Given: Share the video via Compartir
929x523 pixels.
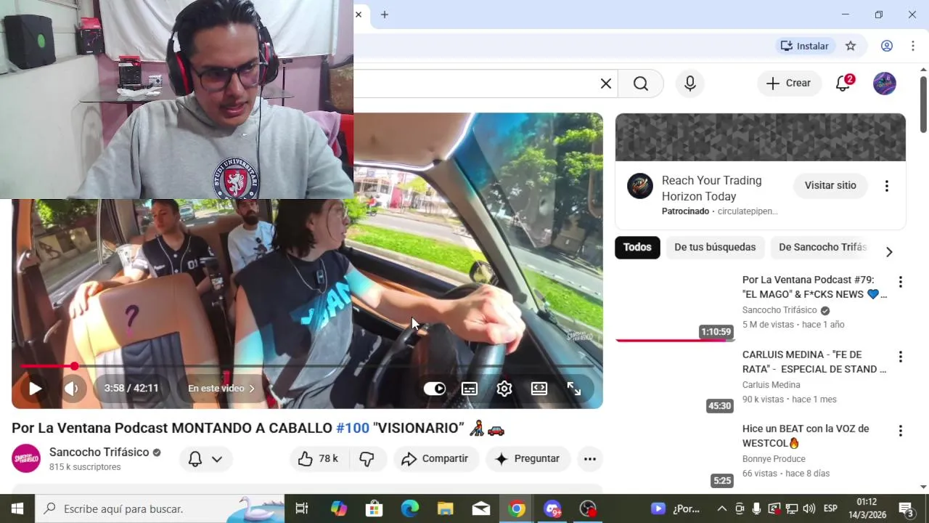Looking at the screenshot, I should 435,458.
